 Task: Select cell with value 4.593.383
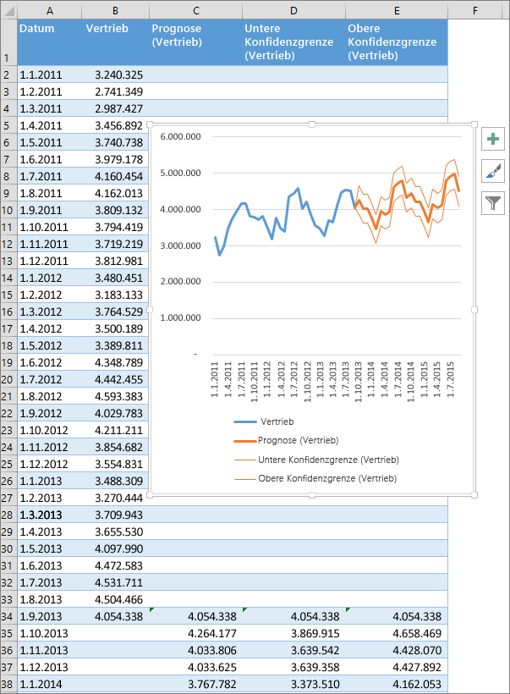click(x=115, y=397)
